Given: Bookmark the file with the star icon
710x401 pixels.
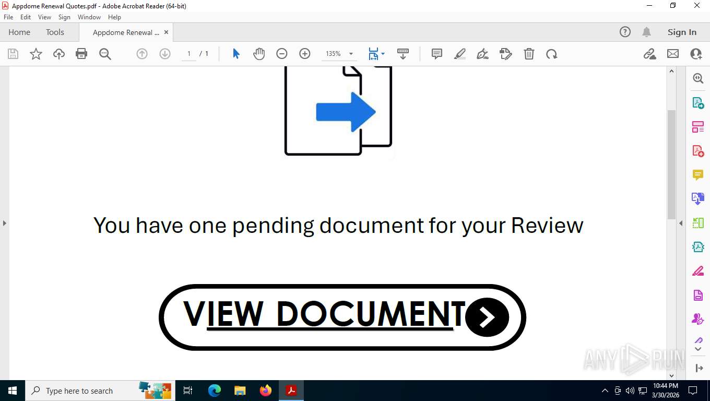Looking at the screenshot, I should click(x=36, y=54).
